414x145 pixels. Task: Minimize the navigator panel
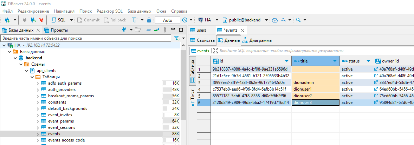pyautogui.click(x=173, y=29)
